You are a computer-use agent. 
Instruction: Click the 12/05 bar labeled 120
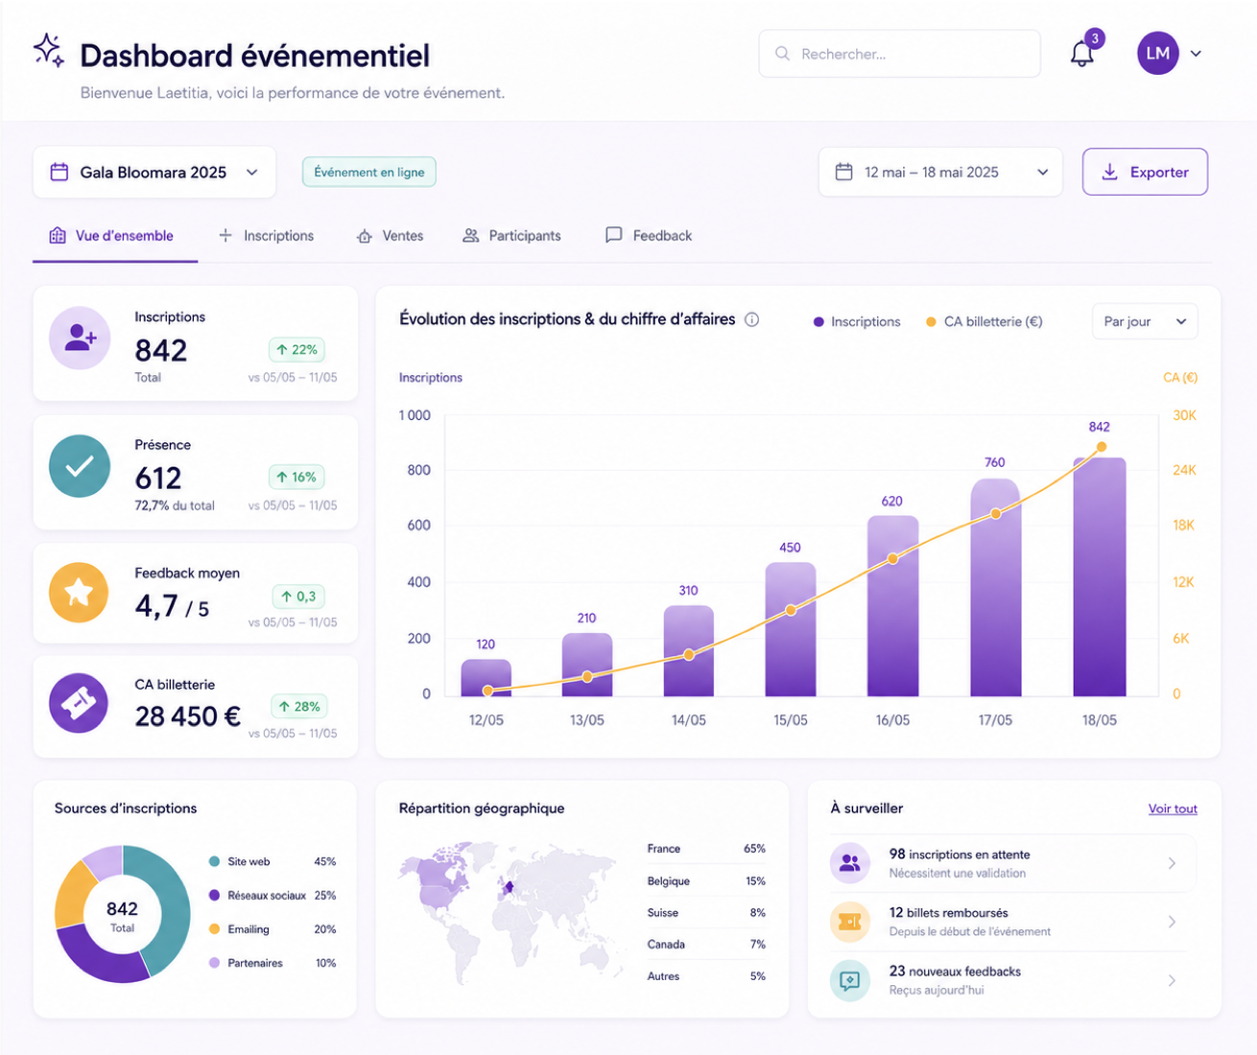point(486,677)
